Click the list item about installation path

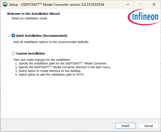coord(61,64)
